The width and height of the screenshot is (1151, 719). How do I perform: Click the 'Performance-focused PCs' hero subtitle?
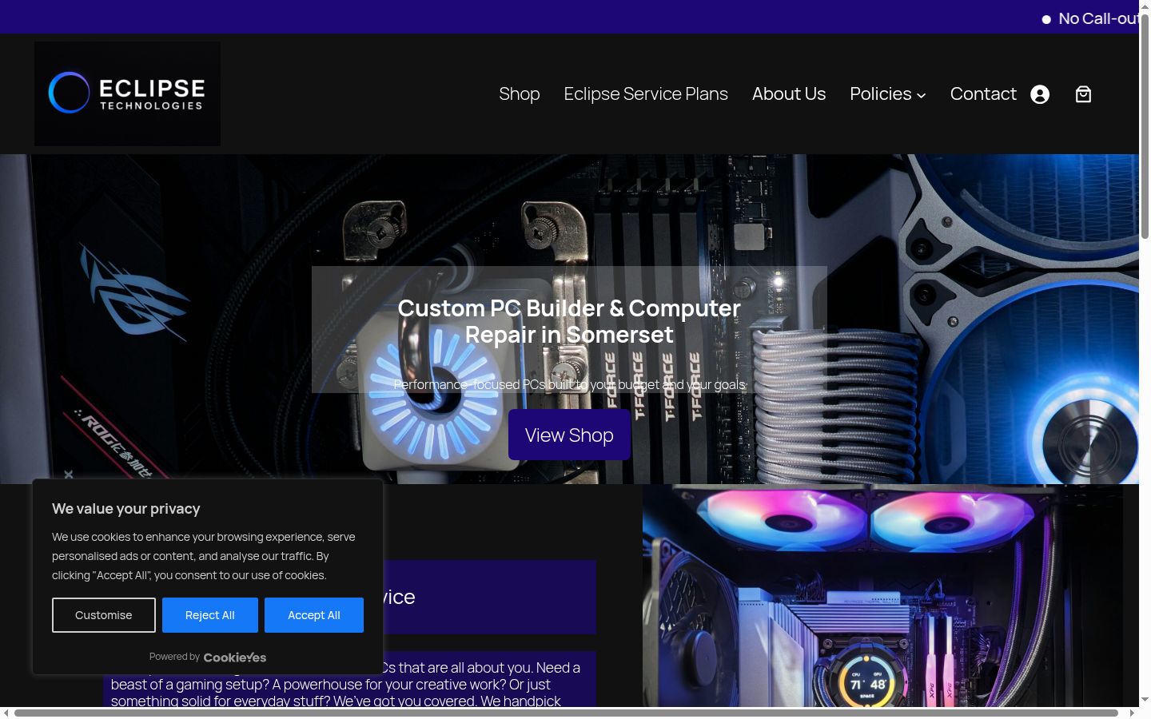click(569, 384)
